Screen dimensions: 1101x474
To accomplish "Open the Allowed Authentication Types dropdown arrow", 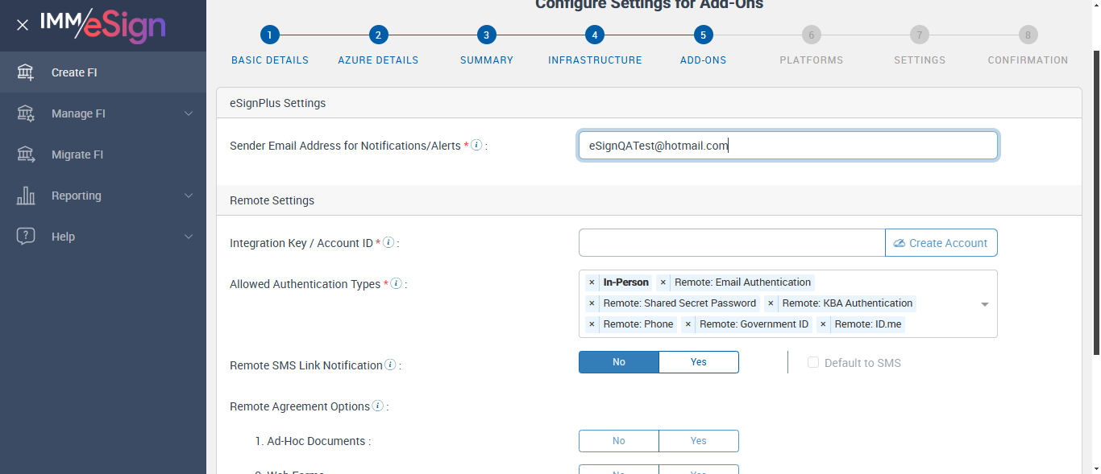I will 984,304.
